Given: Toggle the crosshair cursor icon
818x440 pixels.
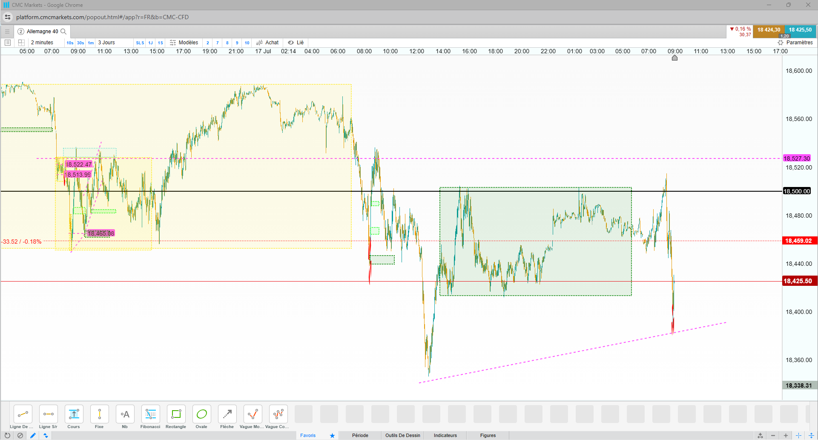Looking at the screenshot, I should coord(799,435).
